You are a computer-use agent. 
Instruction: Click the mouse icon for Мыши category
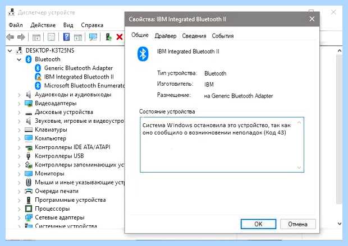[x=29, y=182]
